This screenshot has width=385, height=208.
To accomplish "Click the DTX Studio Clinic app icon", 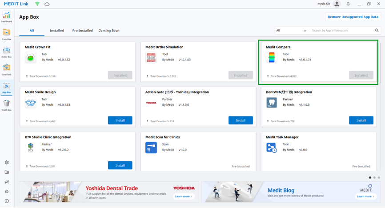I will coord(30,148).
